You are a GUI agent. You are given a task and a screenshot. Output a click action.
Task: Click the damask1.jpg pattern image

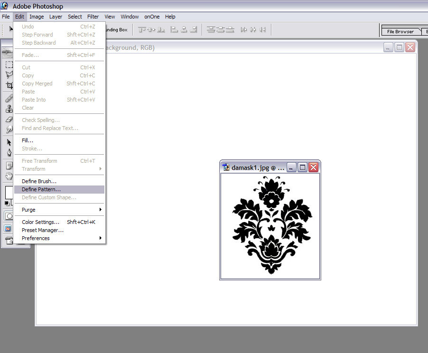pyautogui.click(x=270, y=226)
